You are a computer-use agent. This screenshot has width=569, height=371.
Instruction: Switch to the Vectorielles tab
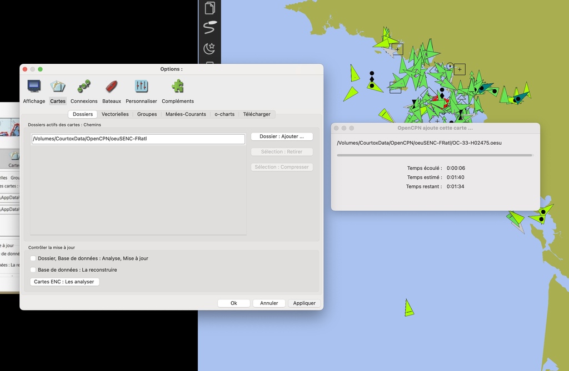point(115,114)
